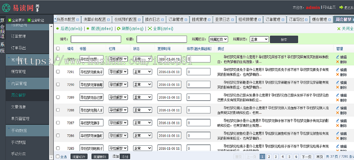
Task: Click the dark 搜索 button
Action: click(x=284, y=39)
